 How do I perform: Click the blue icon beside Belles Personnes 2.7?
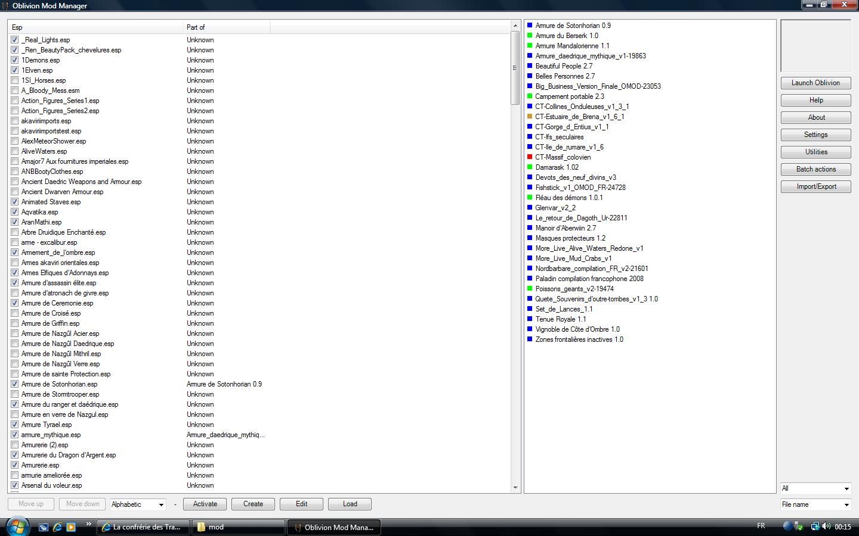[530, 76]
